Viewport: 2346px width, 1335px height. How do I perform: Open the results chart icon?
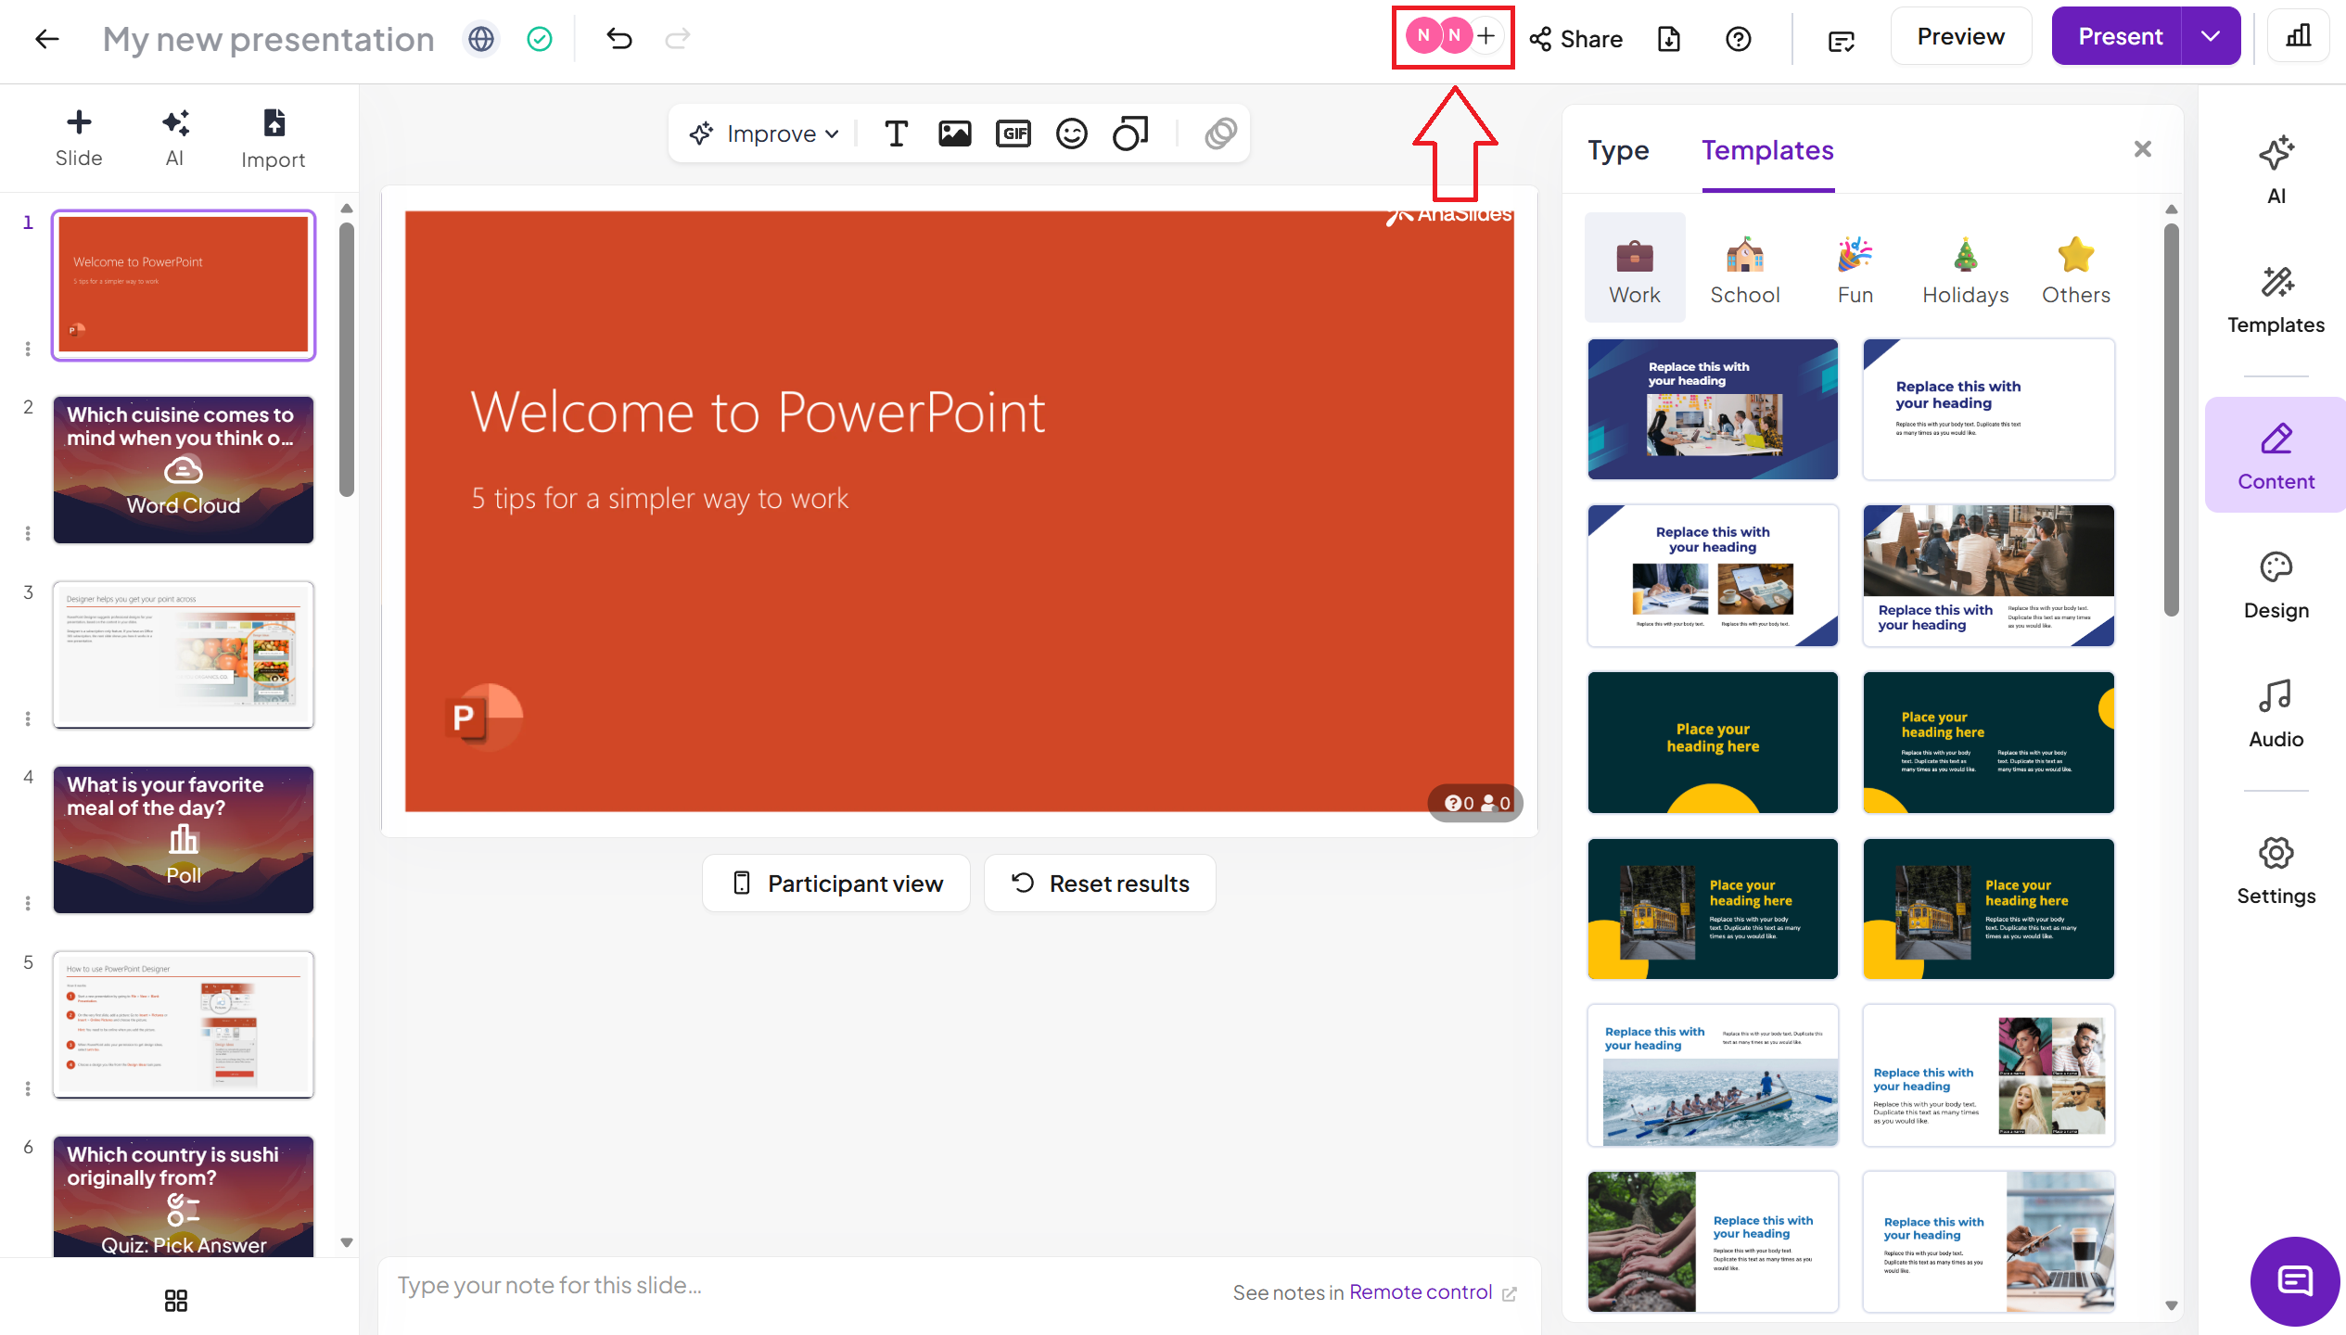(x=2298, y=37)
